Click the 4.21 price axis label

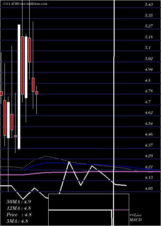(149, 167)
